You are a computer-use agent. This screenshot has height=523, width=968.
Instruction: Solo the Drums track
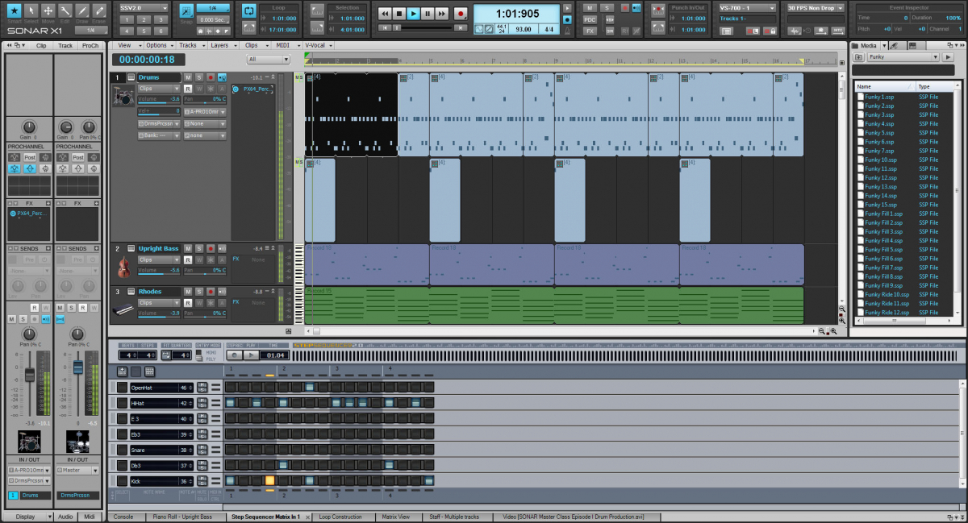coord(198,77)
